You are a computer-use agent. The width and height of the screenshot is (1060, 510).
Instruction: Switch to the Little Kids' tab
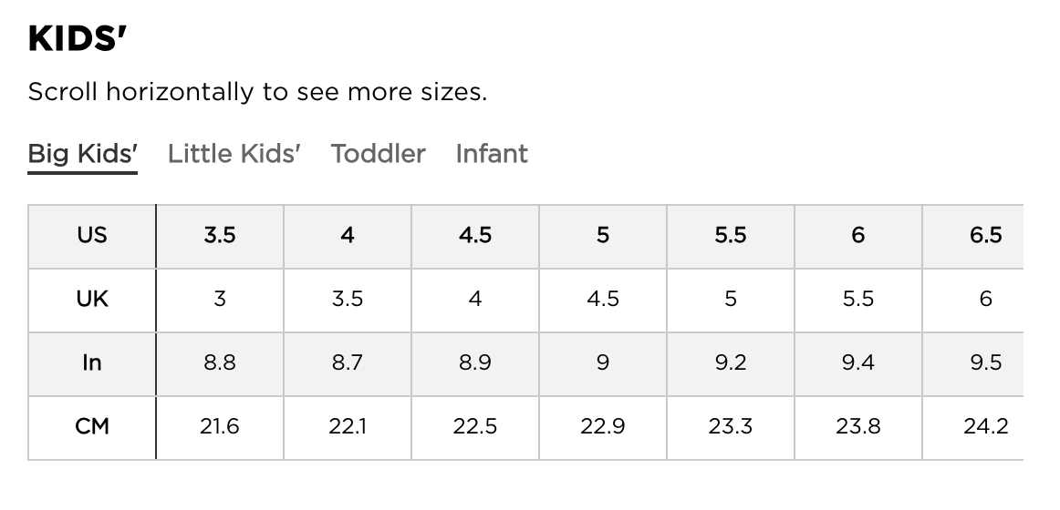pos(234,154)
